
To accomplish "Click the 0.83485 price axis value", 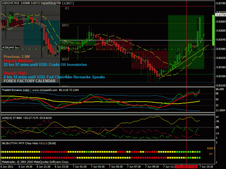I will click(x=221, y=49).
